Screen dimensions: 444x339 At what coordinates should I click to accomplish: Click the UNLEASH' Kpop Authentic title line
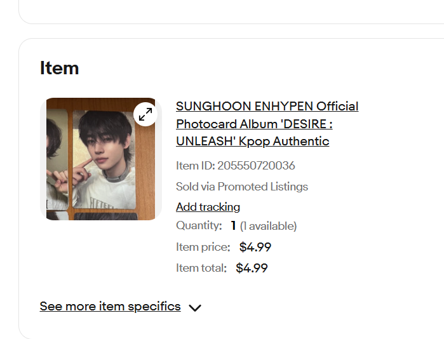coord(253,141)
